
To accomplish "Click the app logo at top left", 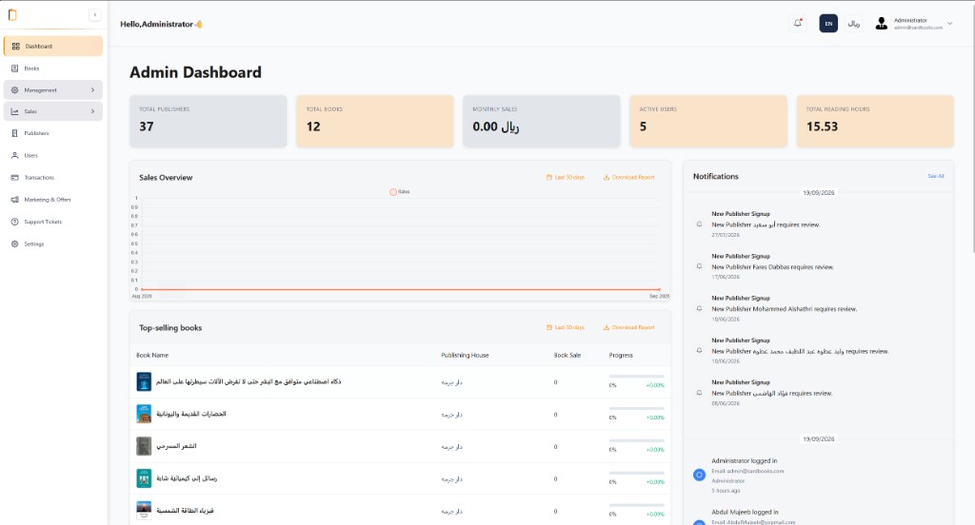I will point(12,15).
